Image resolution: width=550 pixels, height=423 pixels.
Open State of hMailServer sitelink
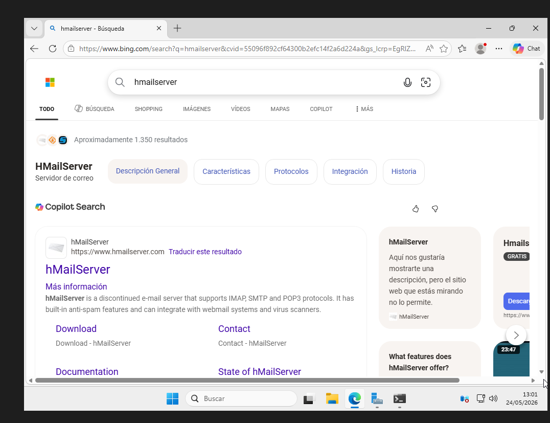pos(260,372)
